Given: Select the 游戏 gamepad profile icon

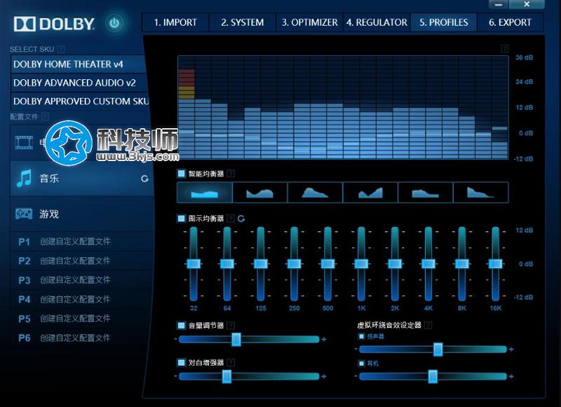Looking at the screenshot, I should click(x=24, y=214).
